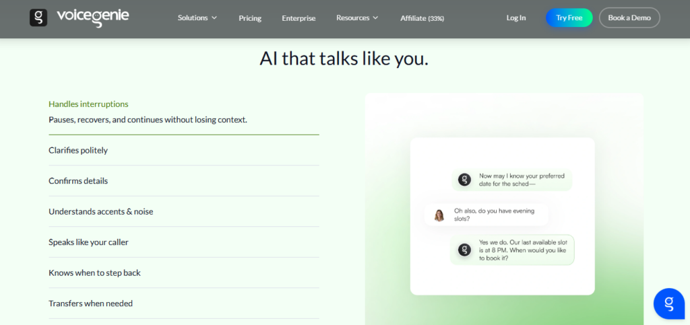Open the Affiliate (33%) link
This screenshot has width=690, height=325.
pos(422,18)
